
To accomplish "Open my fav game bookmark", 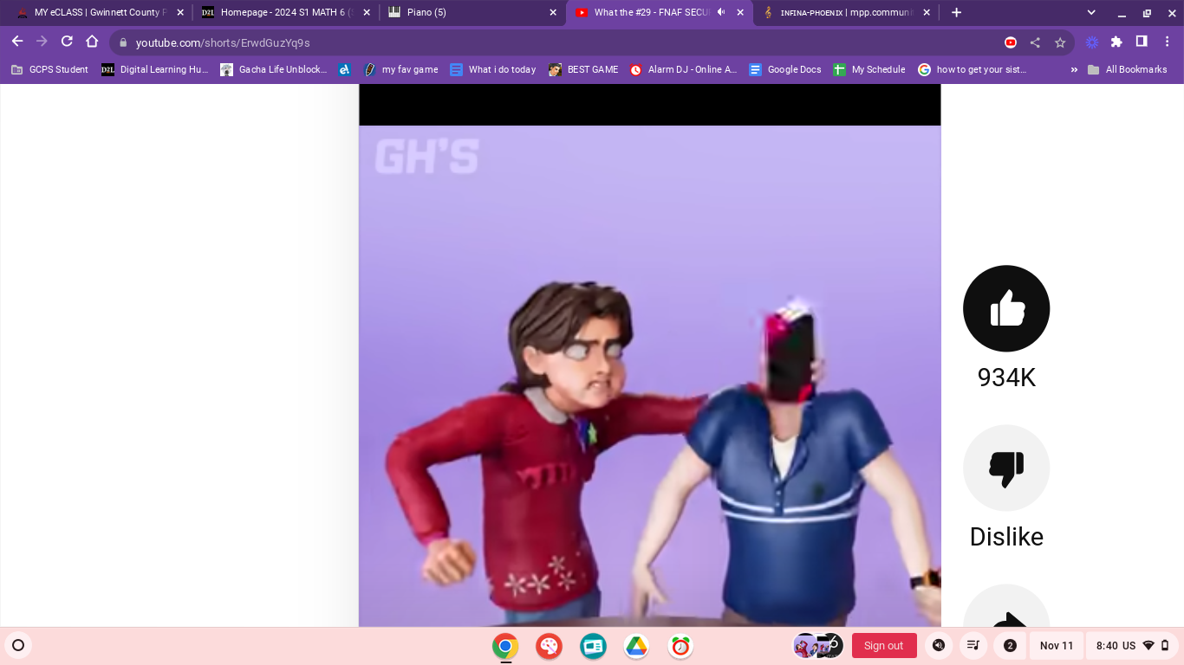I will point(401,69).
